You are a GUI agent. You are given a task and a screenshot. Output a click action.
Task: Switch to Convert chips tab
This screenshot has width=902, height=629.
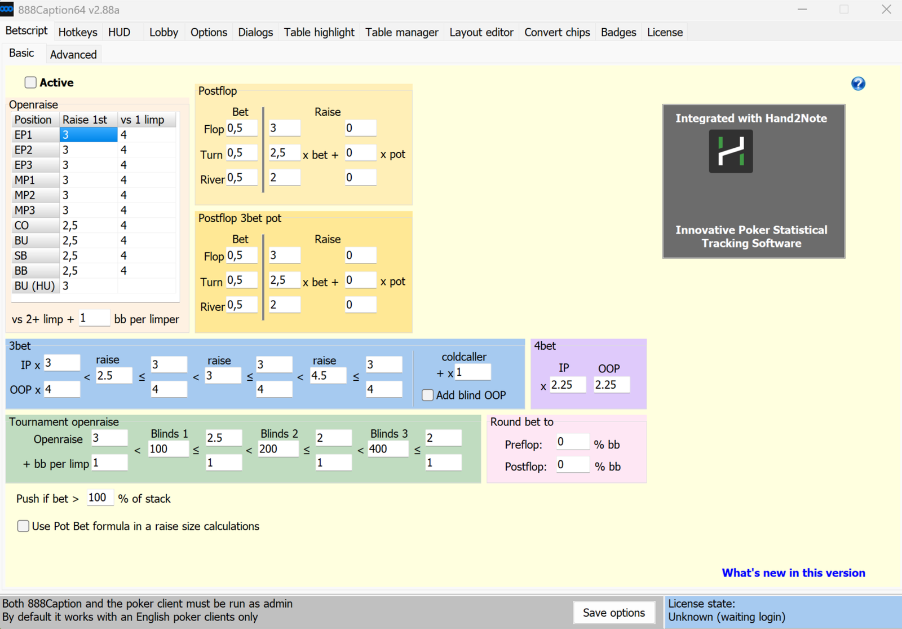point(557,32)
